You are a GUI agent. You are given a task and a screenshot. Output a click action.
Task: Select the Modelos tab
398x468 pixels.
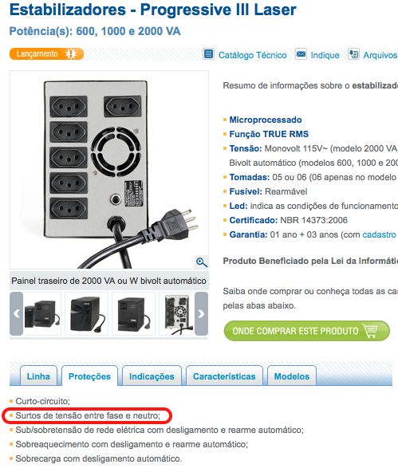[292, 376]
